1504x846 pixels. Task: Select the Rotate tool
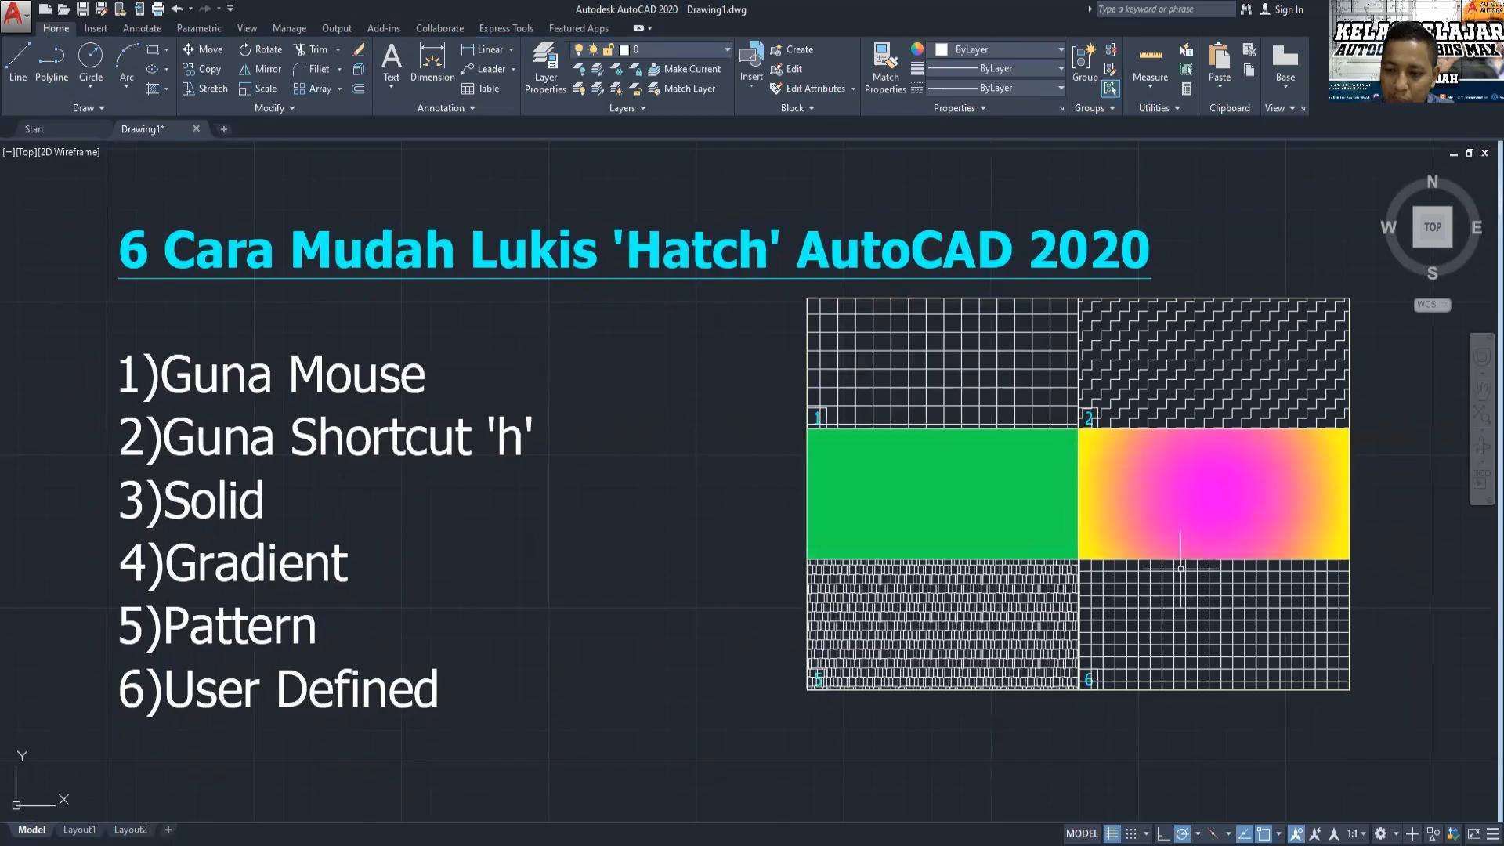point(261,49)
